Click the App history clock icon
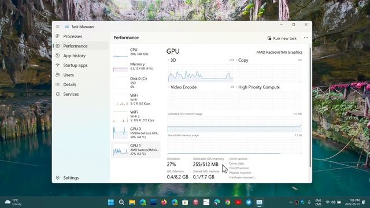Screen dimensions: 370x208 (x=58, y=55)
